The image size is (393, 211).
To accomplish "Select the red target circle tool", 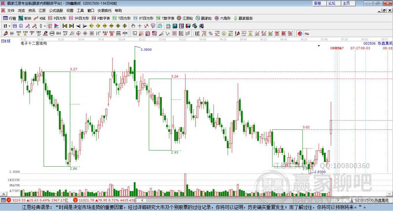I will tap(78, 33).
